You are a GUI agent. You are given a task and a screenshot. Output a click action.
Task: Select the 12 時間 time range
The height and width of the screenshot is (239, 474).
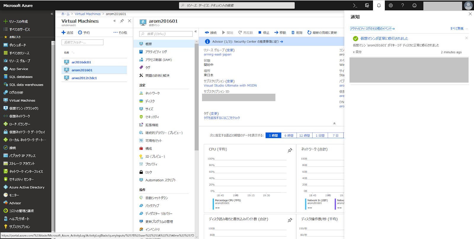click(304, 135)
